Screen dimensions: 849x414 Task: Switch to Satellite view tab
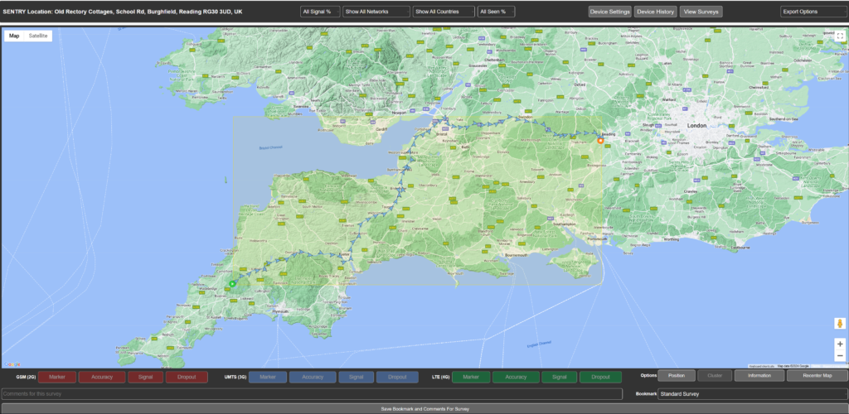click(38, 36)
